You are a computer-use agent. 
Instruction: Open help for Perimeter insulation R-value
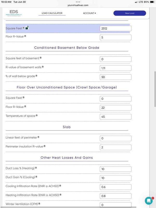(x=44, y=146)
